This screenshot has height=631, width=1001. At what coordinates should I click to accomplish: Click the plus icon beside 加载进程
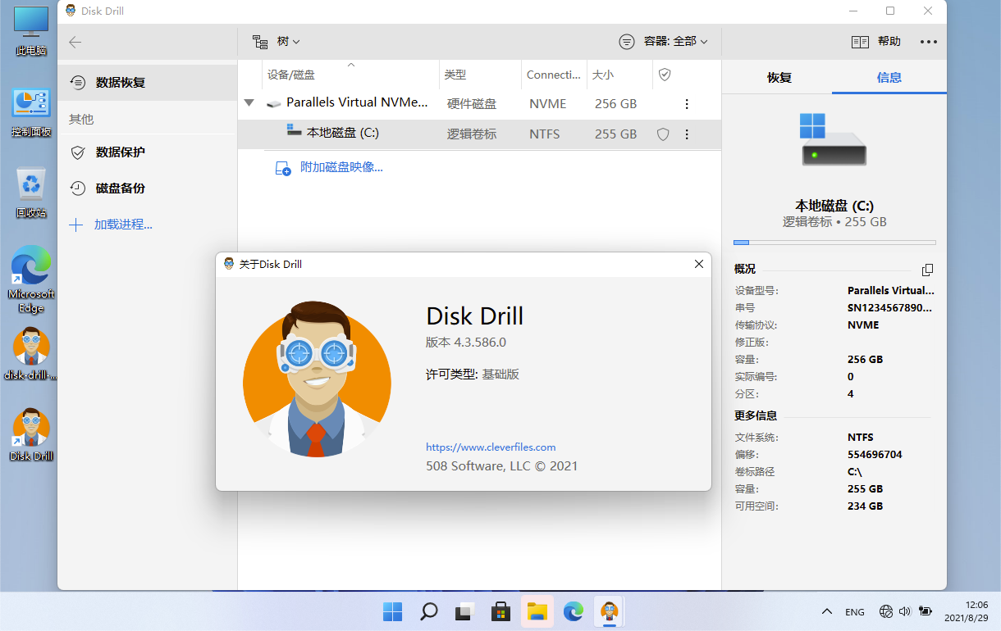coord(76,225)
